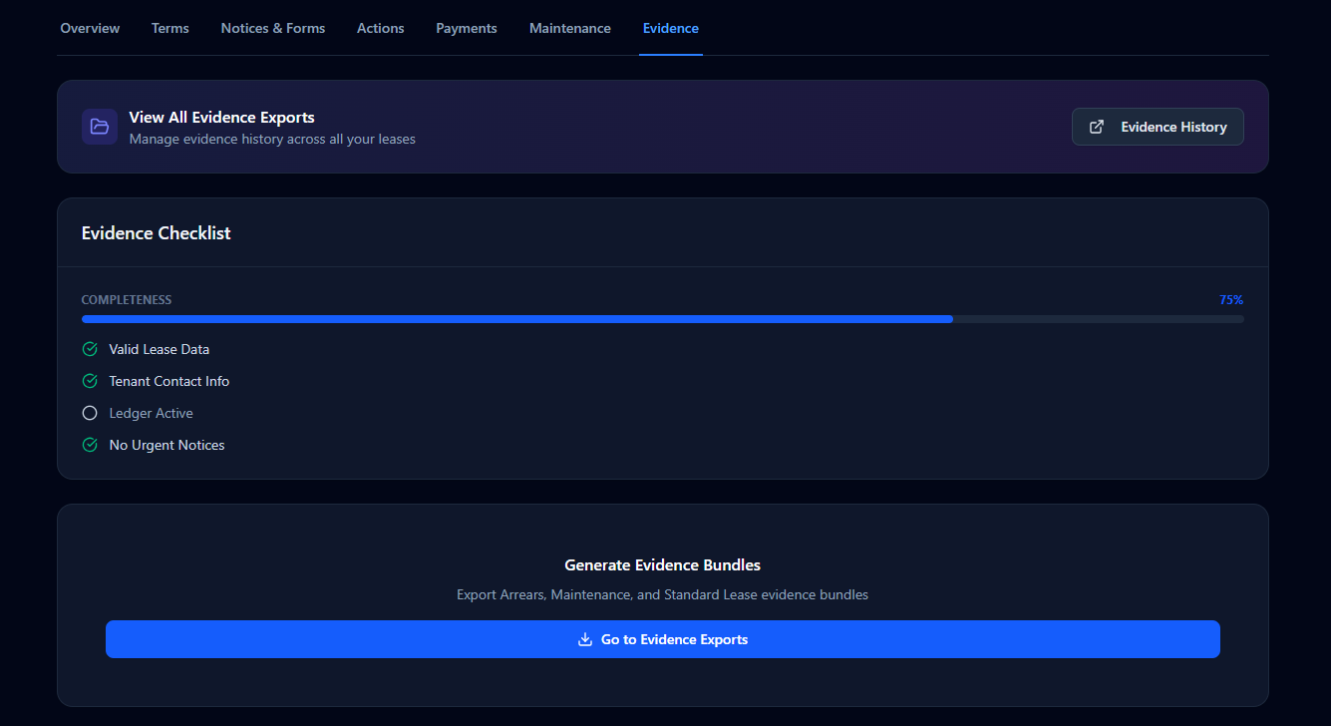Switch to the Terms tab
The height and width of the screenshot is (726, 1331).
[x=170, y=28]
